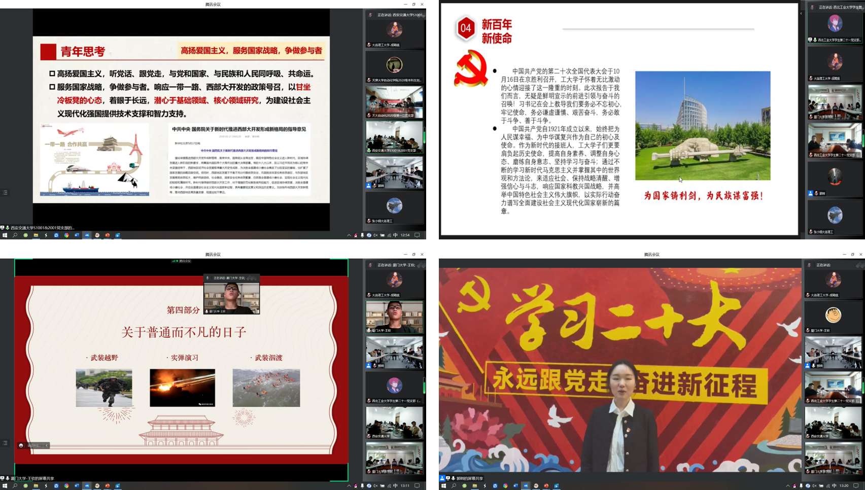The image size is (865, 490).
Task: Click the network signal icon in the system tray
Action: pos(389,235)
